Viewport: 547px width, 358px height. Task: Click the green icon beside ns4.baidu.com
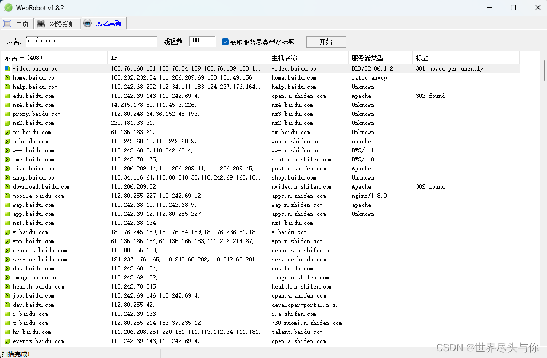pyautogui.click(x=7, y=105)
